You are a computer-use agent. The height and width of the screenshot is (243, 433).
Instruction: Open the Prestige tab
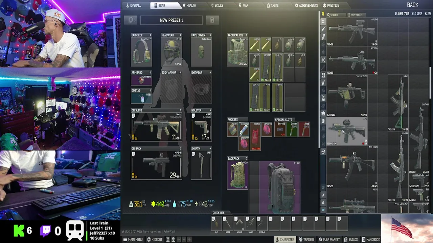click(x=331, y=5)
